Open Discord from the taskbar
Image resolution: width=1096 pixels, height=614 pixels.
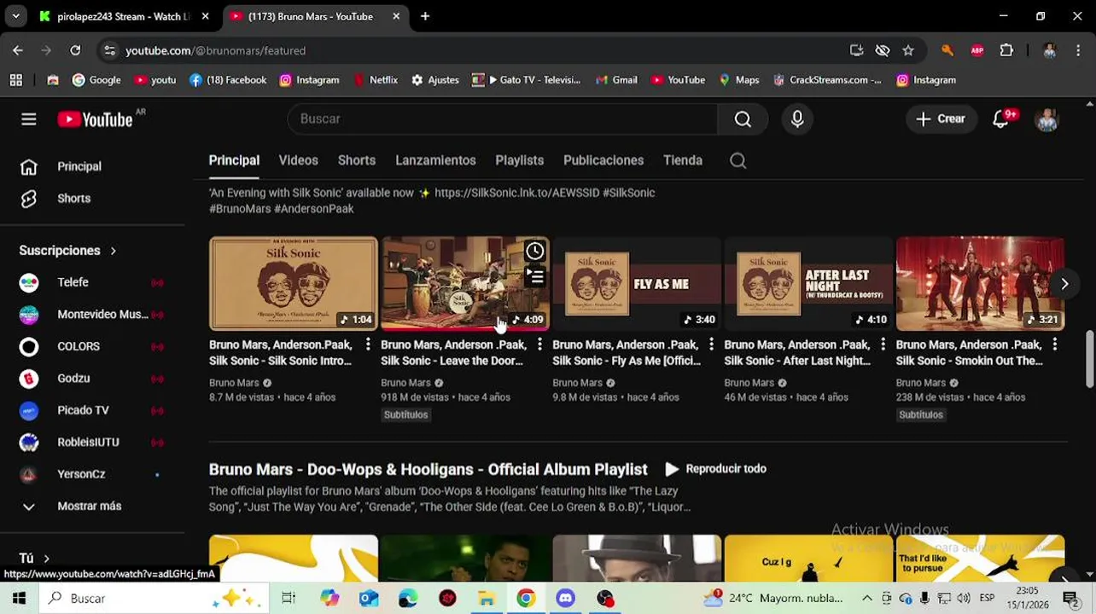[565, 599]
